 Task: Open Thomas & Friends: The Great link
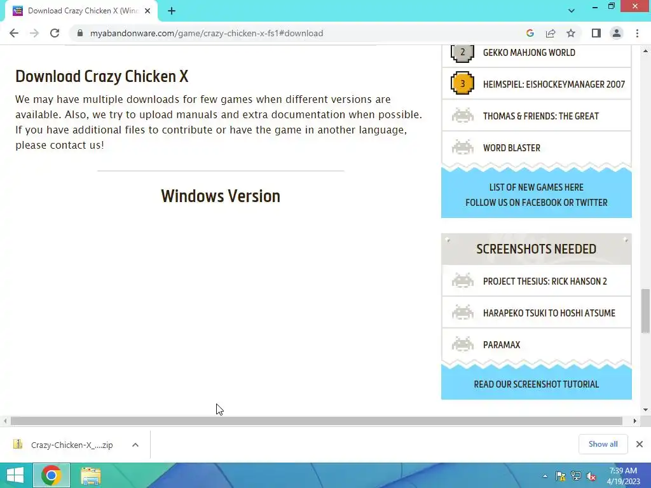tap(540, 116)
